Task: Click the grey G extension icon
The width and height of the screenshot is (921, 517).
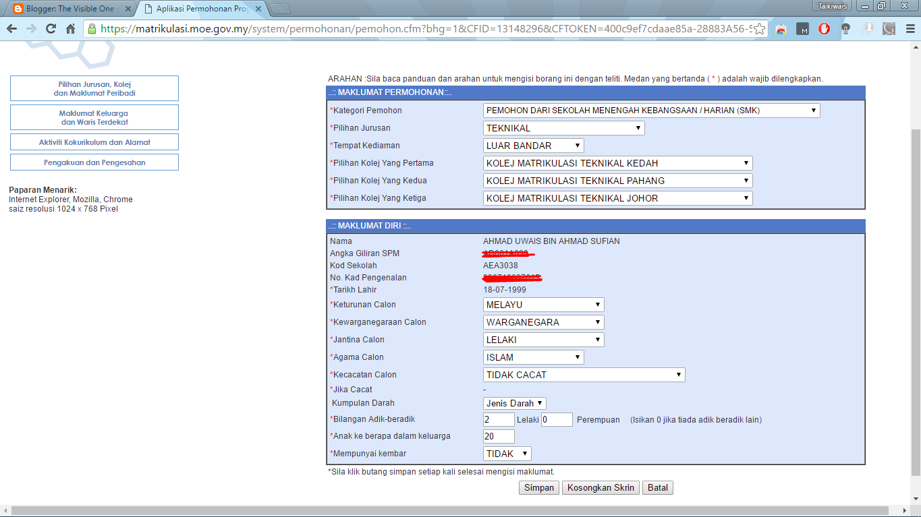Action: [x=889, y=29]
